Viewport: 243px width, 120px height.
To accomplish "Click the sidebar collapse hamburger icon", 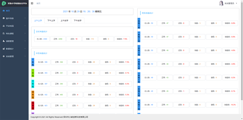I will [32, 3].
